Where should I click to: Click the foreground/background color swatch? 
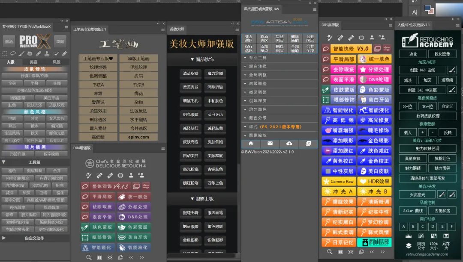point(429,9)
